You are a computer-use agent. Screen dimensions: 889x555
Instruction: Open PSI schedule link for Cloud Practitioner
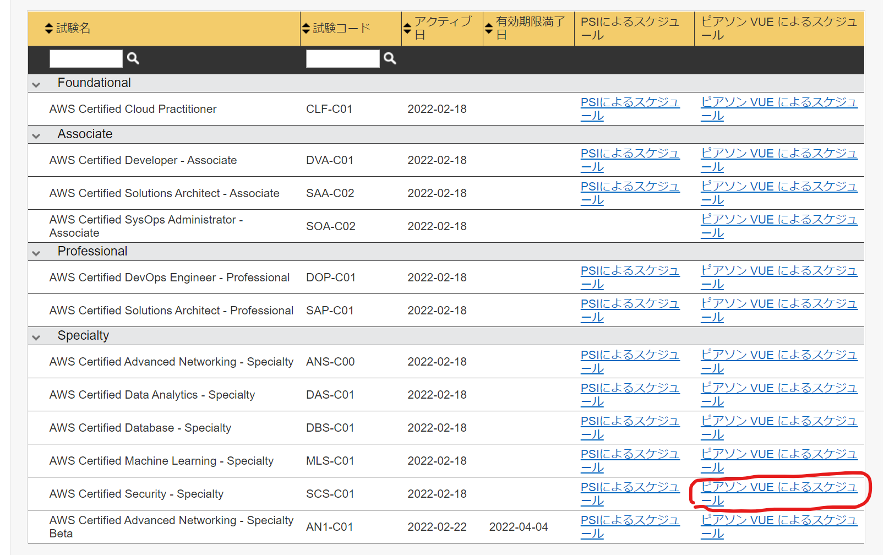coord(630,109)
